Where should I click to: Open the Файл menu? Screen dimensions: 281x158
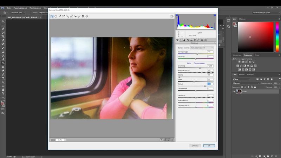[x=9, y=8]
